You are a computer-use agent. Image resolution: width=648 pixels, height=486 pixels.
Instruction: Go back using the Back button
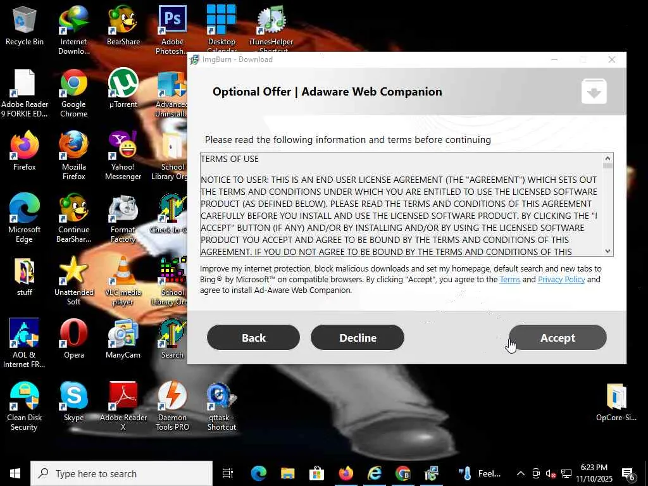(x=253, y=338)
